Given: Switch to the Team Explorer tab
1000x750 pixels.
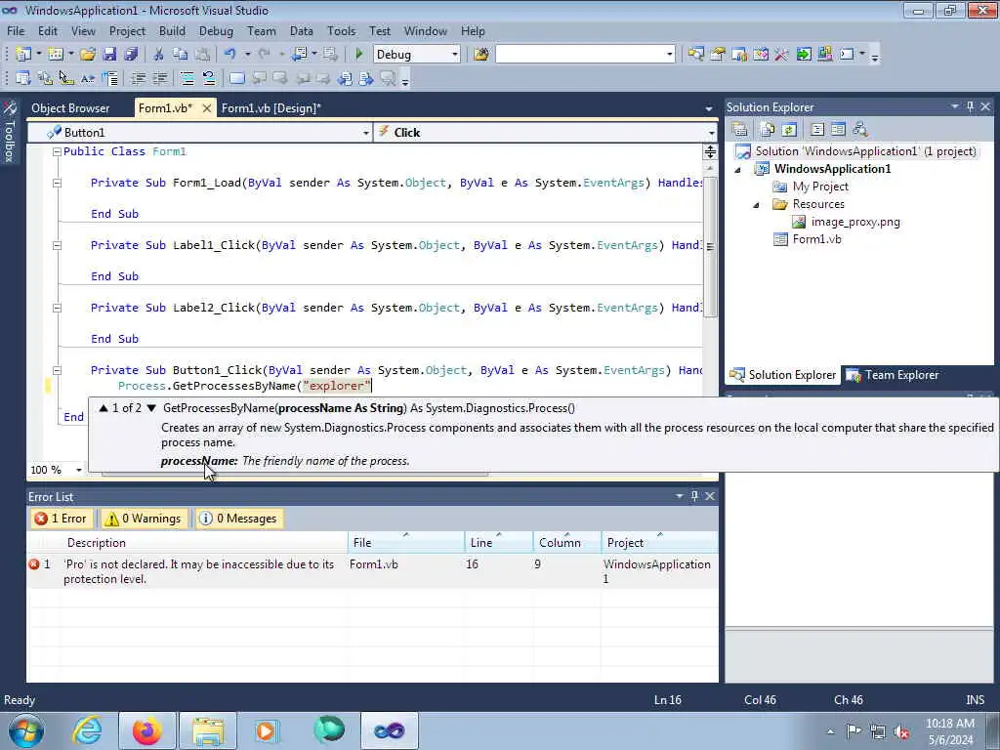Looking at the screenshot, I should click(893, 375).
